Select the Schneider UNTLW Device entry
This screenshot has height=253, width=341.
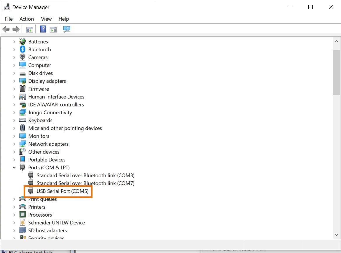click(57, 222)
